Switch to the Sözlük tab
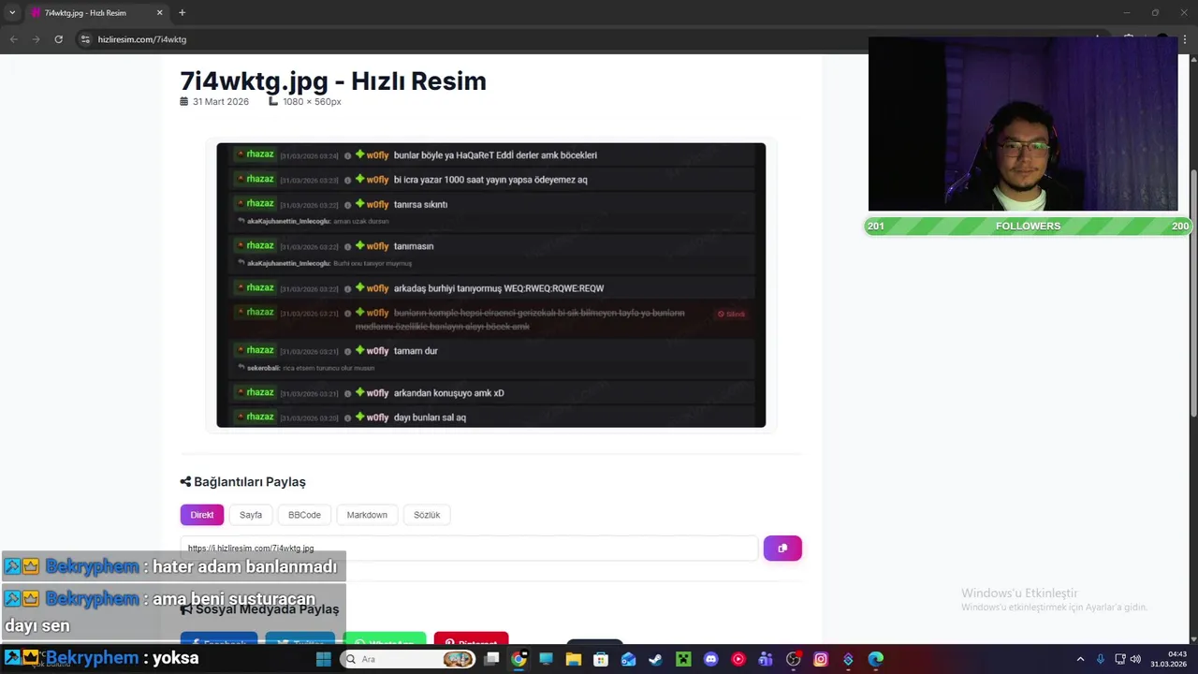The height and width of the screenshot is (674, 1198). 427,515
